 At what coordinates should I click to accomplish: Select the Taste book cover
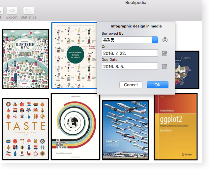25,129
